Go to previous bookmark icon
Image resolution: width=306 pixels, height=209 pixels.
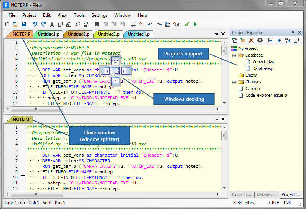point(105,24)
